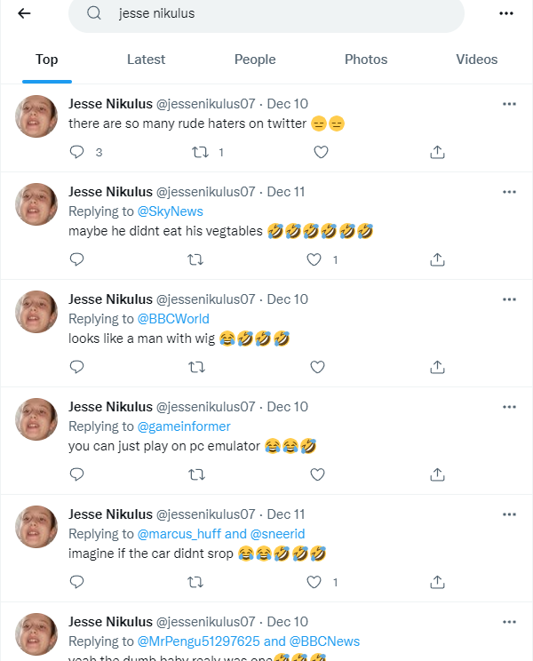Screen dimensions: 533x661
Task: Share the 'didnt eat his vegetables' tweet
Action: tap(437, 259)
